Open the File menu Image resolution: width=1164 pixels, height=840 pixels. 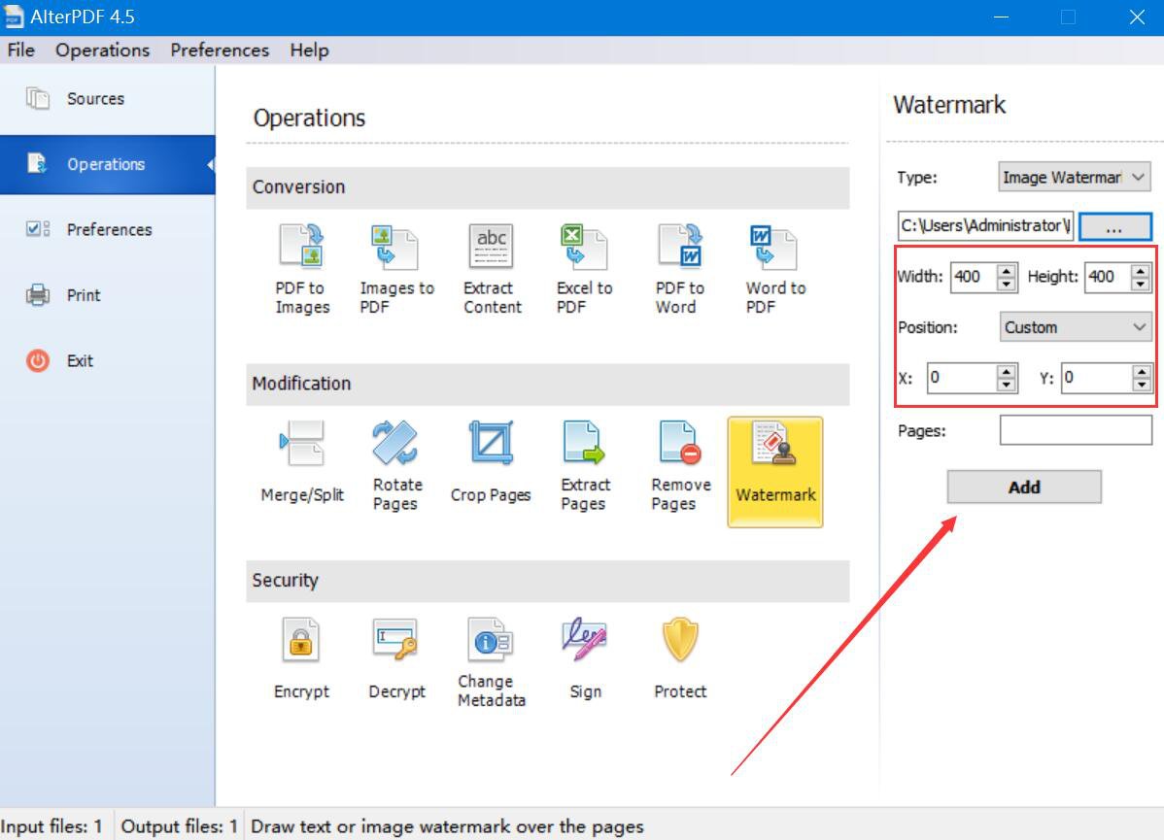coord(20,50)
